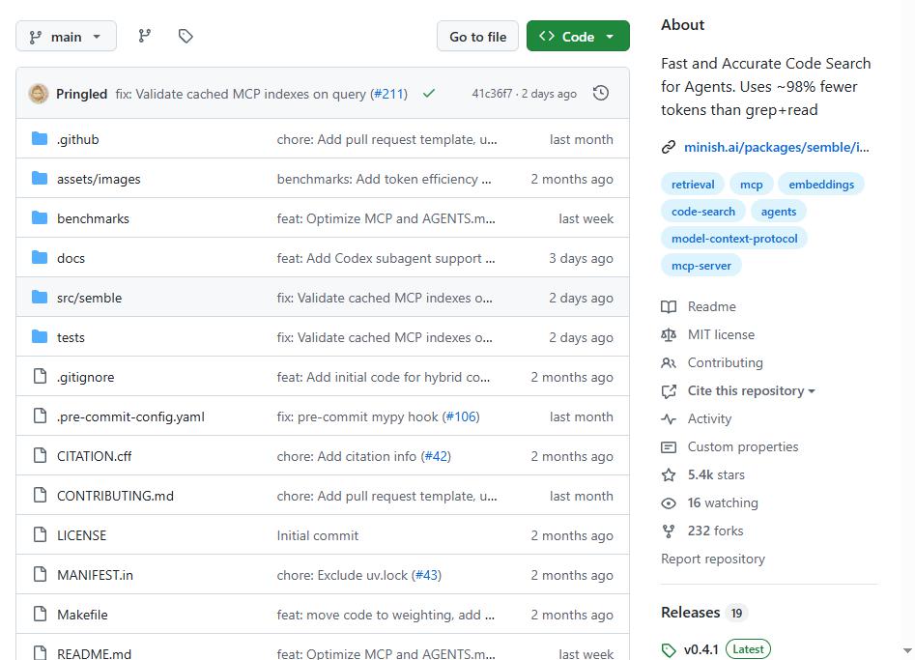Click the fork icon beside 232 forks

669,531
